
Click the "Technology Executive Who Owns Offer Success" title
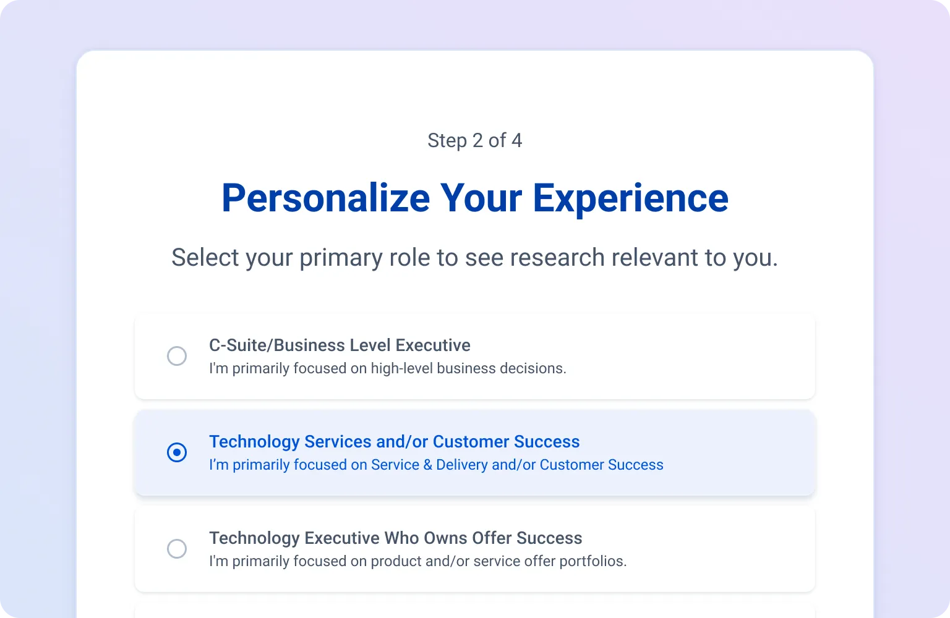[x=395, y=538]
